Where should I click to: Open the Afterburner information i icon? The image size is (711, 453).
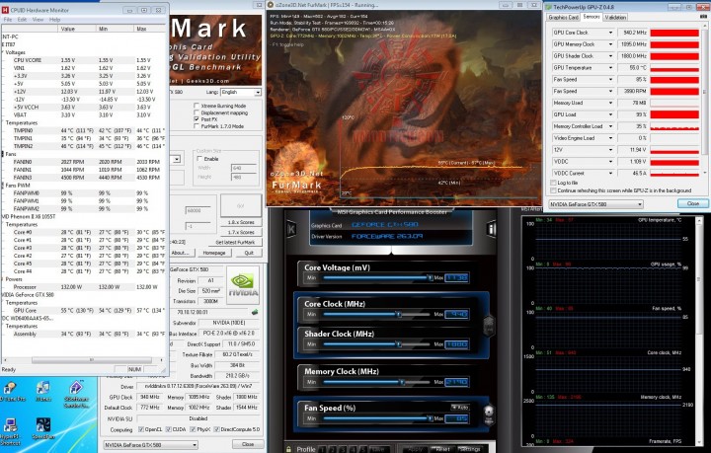pyautogui.click(x=492, y=229)
